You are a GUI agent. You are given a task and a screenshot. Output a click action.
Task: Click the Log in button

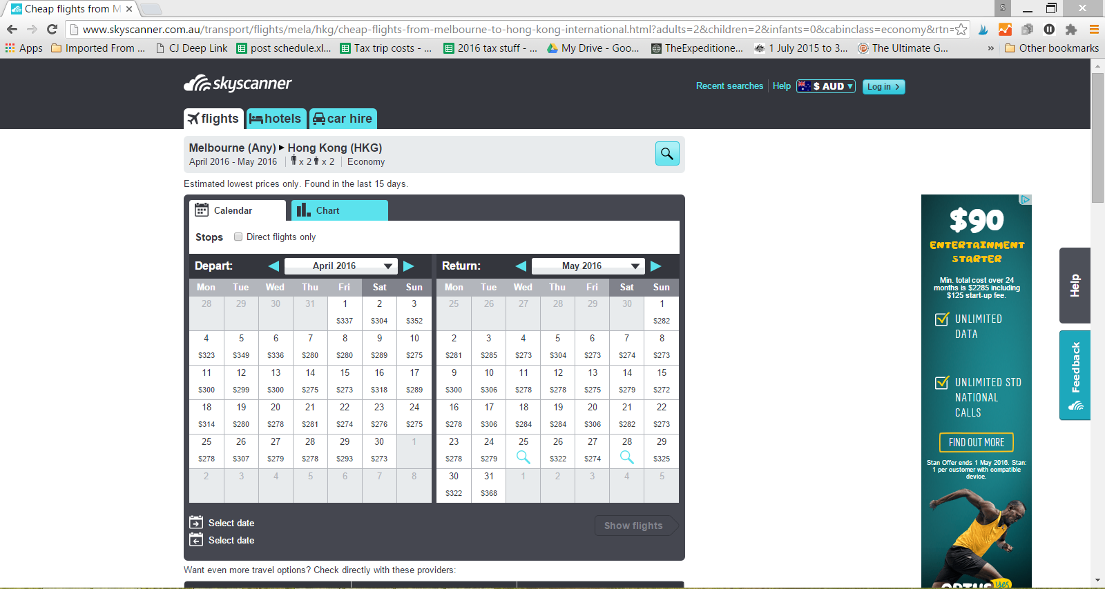(883, 87)
